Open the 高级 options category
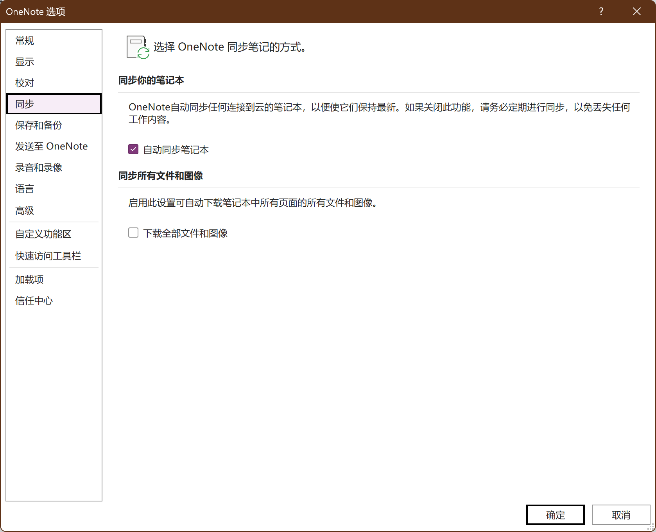The width and height of the screenshot is (656, 532). pyautogui.click(x=54, y=211)
